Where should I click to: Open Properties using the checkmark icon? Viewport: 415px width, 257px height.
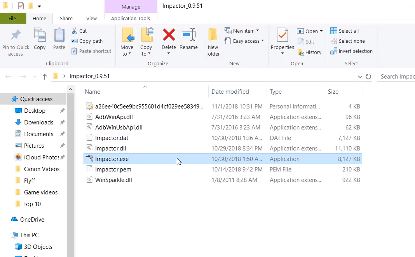click(x=282, y=35)
